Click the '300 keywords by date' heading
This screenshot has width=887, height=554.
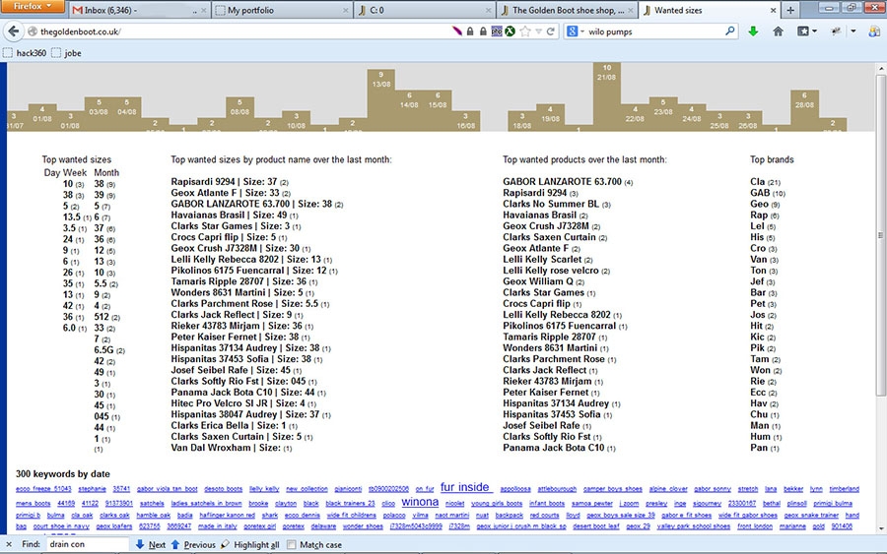click(63, 474)
